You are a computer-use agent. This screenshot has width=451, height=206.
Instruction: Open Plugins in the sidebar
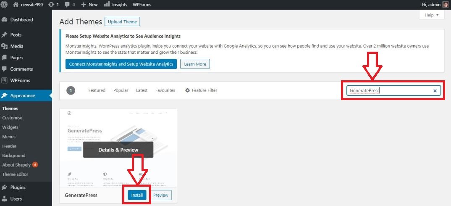point(18,187)
